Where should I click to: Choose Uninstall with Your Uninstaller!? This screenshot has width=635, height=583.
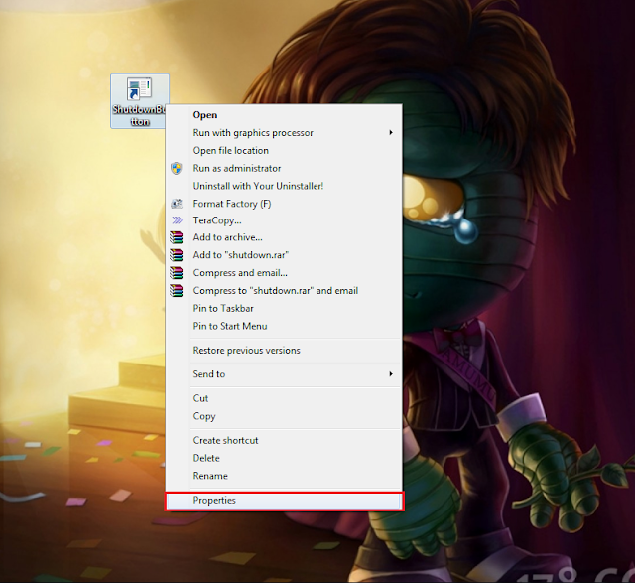tap(284, 186)
